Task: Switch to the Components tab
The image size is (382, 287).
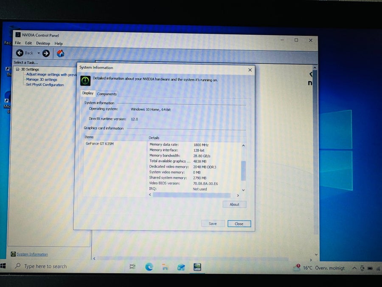Action: click(107, 94)
